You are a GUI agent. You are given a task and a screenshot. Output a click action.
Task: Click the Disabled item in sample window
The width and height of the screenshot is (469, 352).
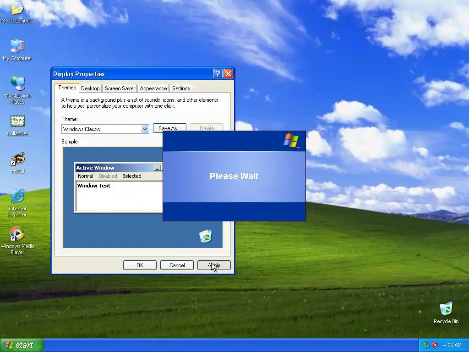click(x=108, y=176)
